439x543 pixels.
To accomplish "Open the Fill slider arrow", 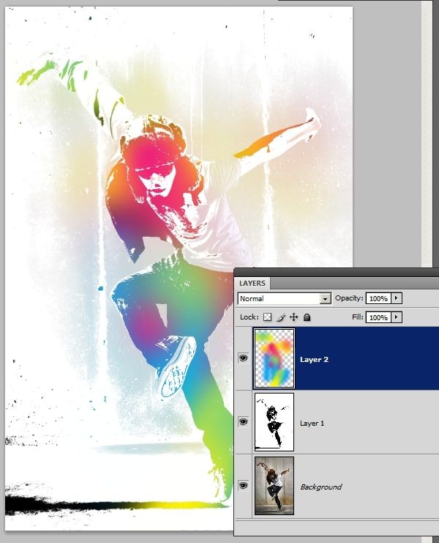I will 397,317.
